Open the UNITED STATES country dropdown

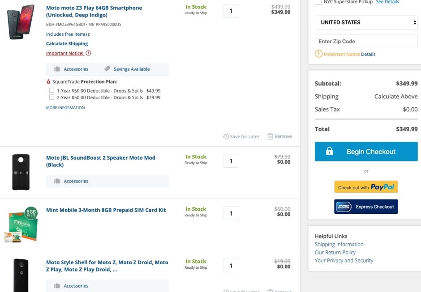coord(366,22)
